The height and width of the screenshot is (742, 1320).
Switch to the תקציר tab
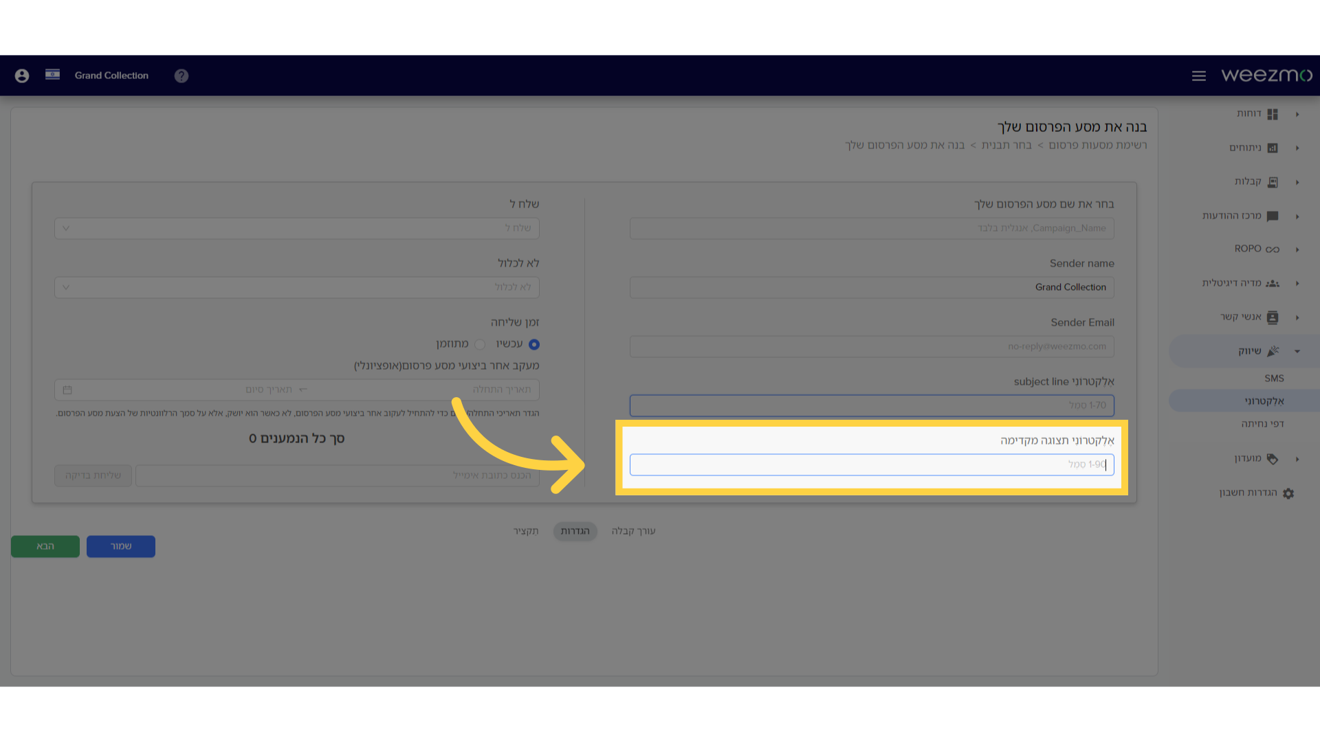[x=526, y=531]
